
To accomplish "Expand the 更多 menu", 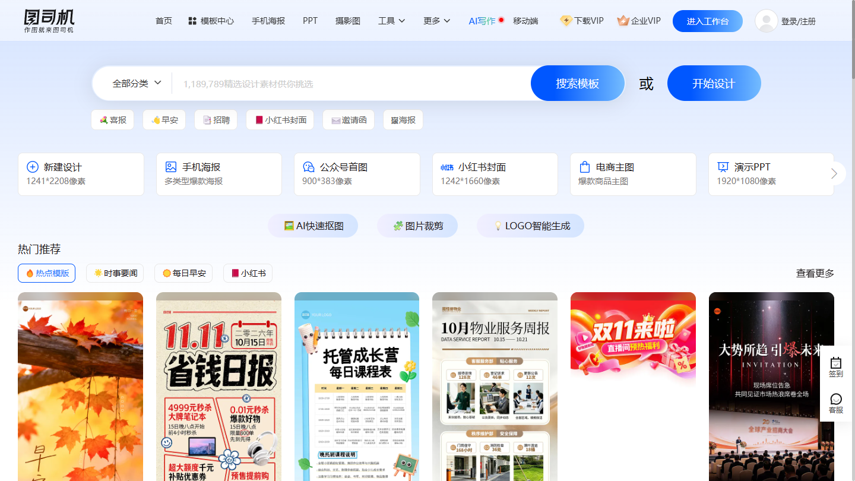I will point(437,21).
